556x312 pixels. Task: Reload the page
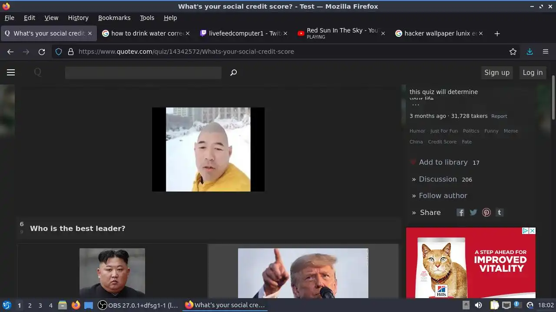[x=42, y=52]
